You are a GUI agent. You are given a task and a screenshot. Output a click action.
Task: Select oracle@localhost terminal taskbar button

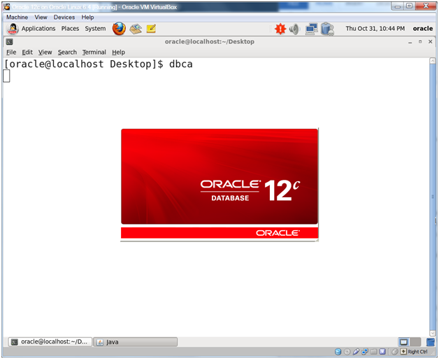pos(49,342)
